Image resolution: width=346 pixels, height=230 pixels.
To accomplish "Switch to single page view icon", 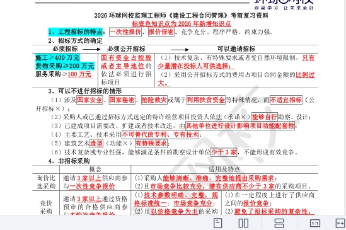I will tap(218, 223).
